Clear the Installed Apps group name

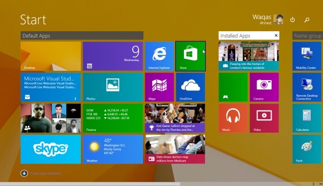(x=276, y=36)
